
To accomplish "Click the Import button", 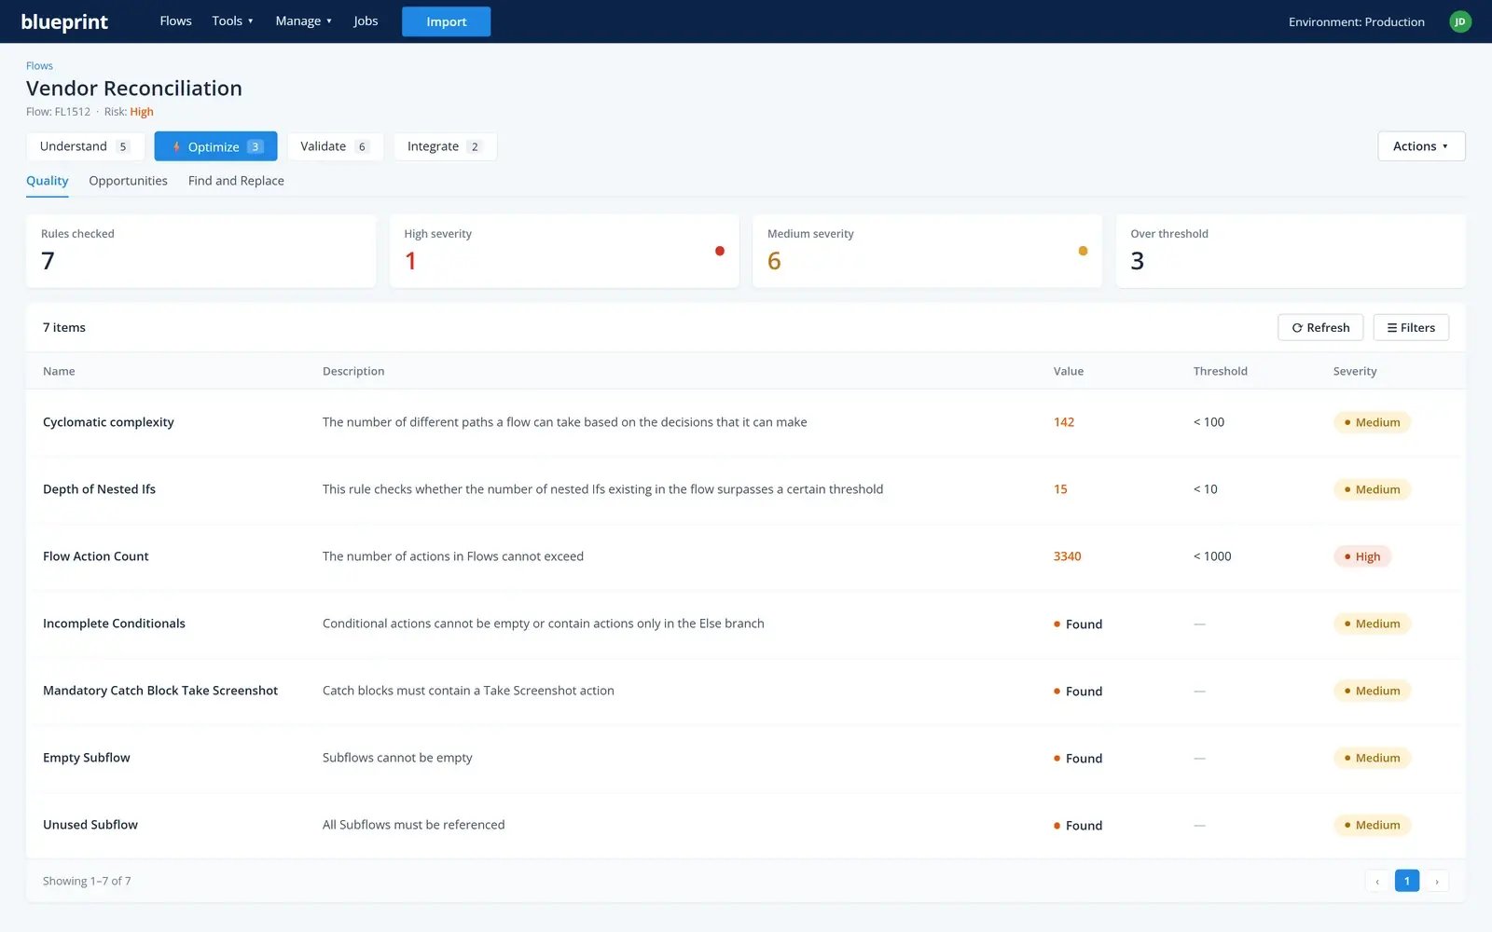I will click(446, 21).
